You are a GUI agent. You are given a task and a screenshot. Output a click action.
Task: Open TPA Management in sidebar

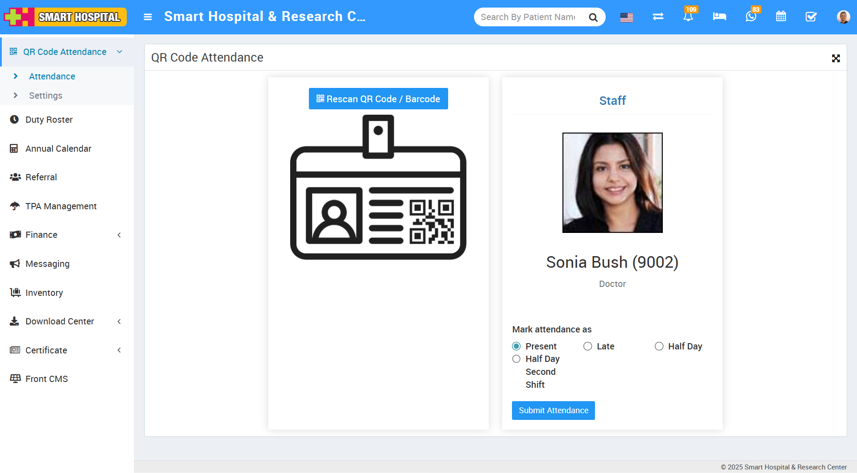61,206
